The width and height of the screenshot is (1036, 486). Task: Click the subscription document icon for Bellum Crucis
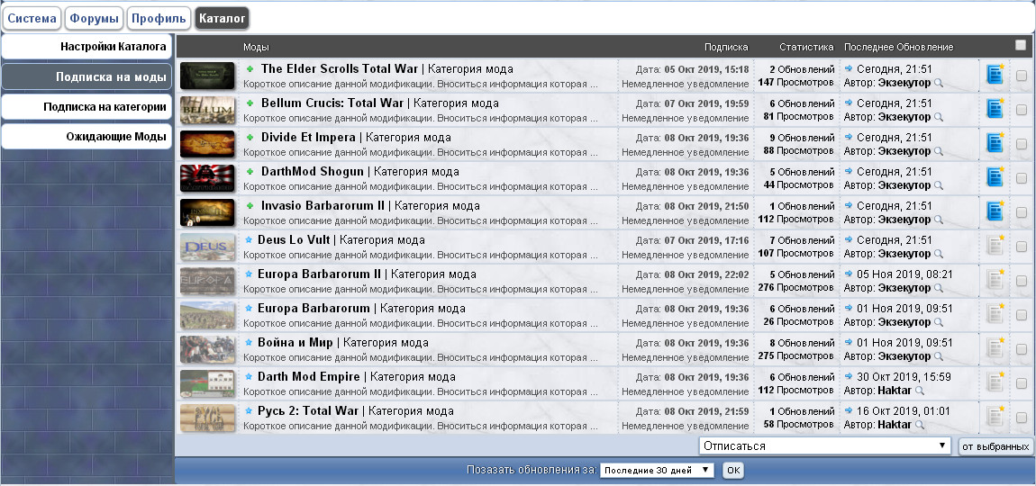click(995, 109)
